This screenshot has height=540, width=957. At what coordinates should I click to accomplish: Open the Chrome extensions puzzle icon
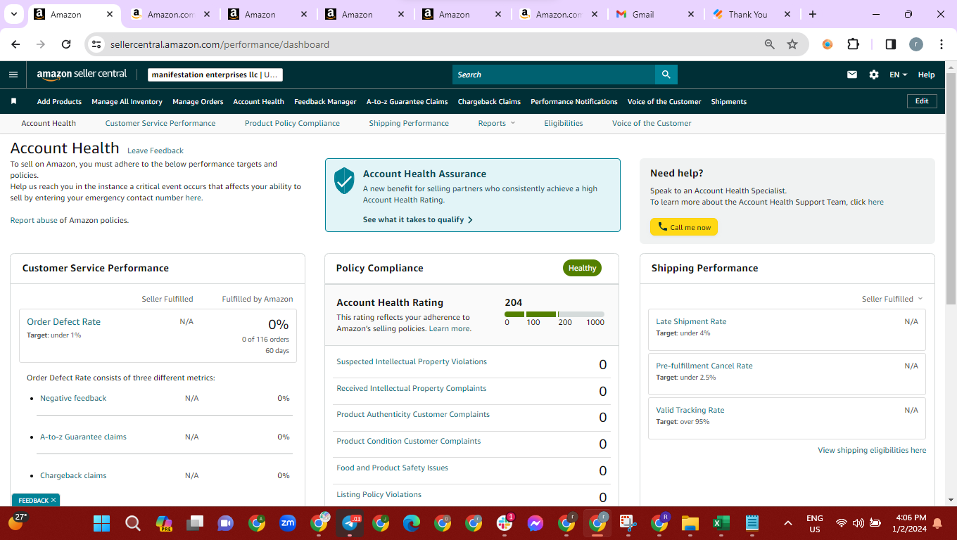[853, 44]
